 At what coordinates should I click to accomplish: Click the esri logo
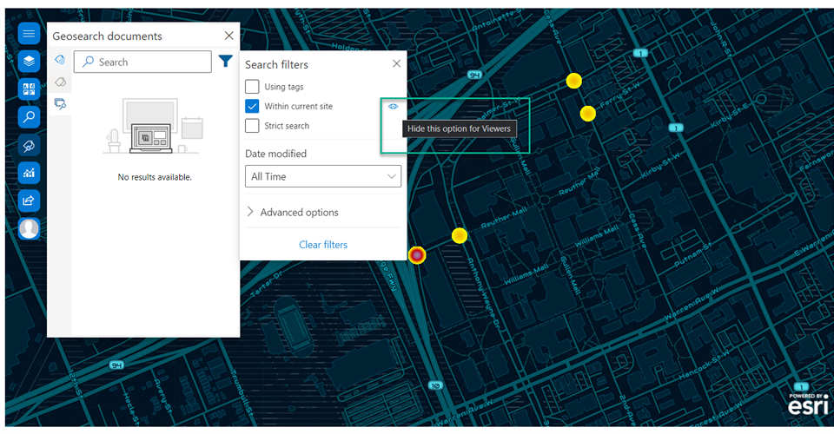coord(808,404)
